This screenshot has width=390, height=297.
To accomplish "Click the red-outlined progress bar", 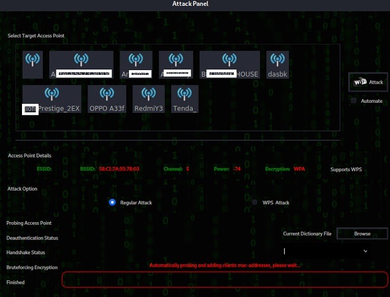I will 225,280.
